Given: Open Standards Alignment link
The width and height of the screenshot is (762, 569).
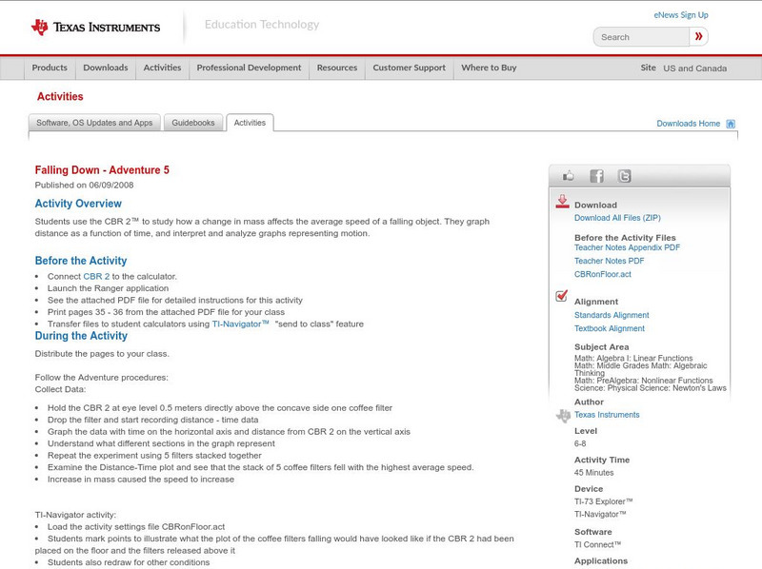Looking at the screenshot, I should click(x=612, y=315).
